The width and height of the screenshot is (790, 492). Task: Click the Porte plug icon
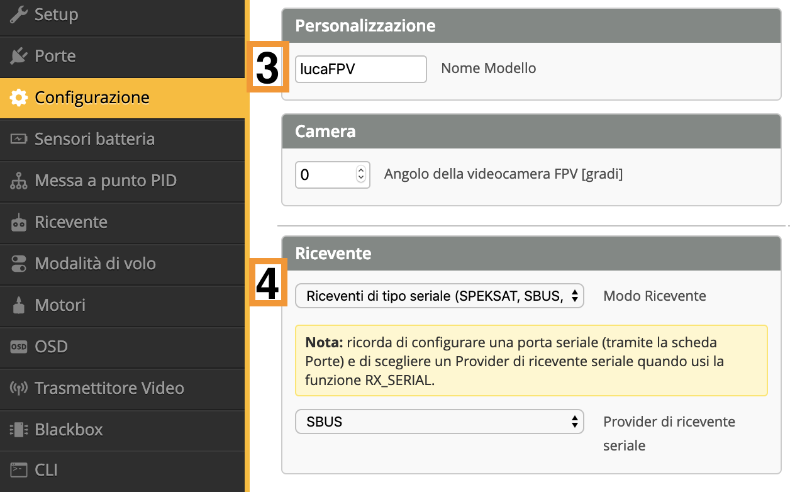19,56
